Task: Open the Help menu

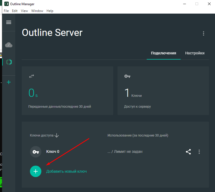Action: tap(50, 11)
